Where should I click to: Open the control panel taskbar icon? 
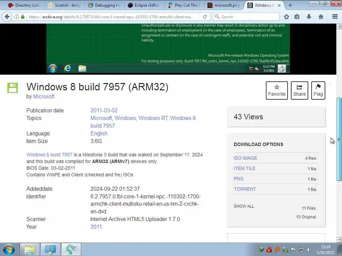point(50,249)
